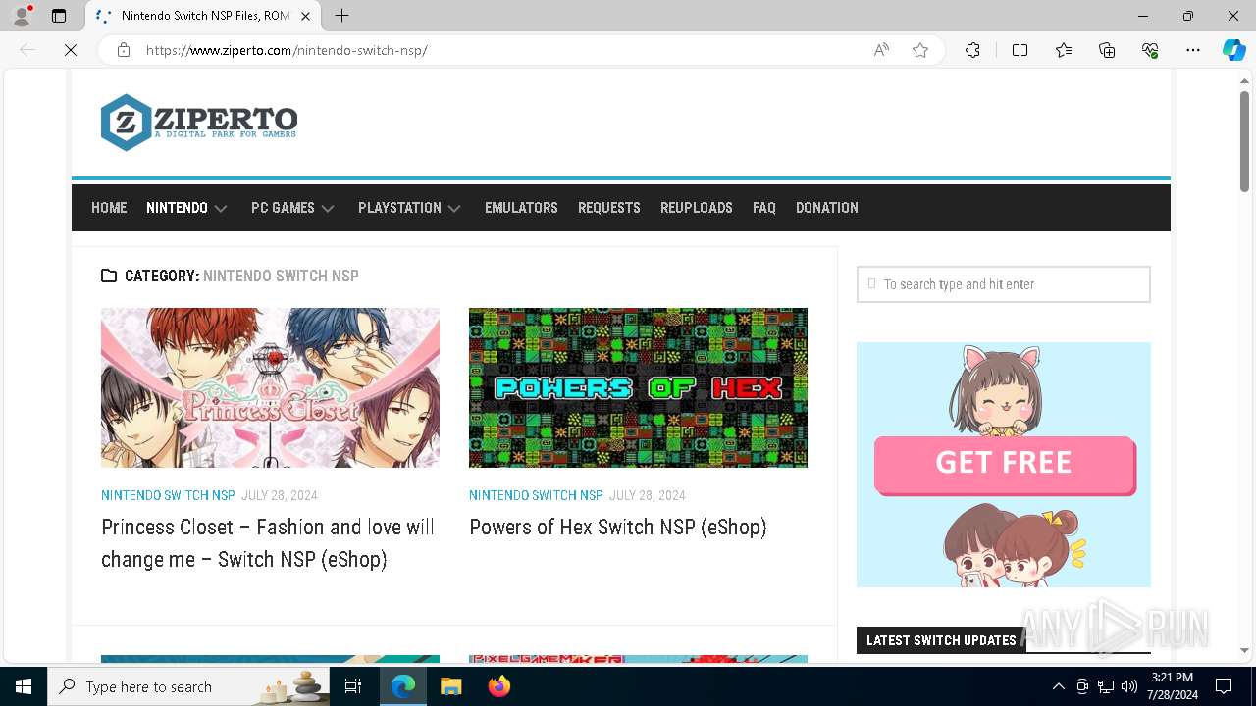Close the Nintendo Switch NSP tab
The image size is (1256, 706).
(x=305, y=16)
